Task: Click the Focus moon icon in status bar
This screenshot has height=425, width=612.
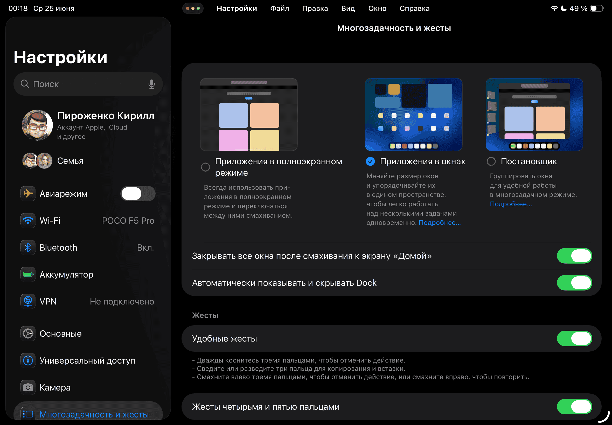Action: tap(564, 8)
